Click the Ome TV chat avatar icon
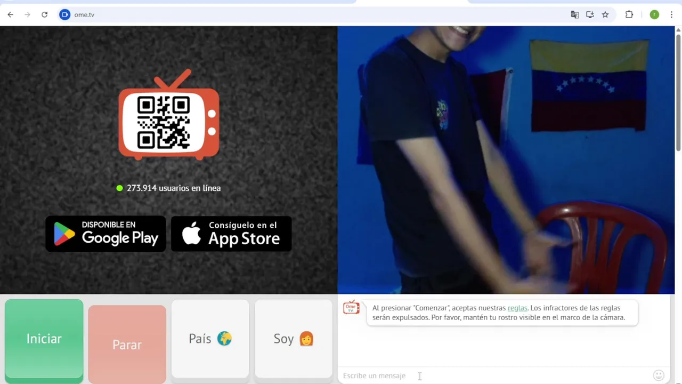The height and width of the screenshot is (384, 682). pos(351,307)
